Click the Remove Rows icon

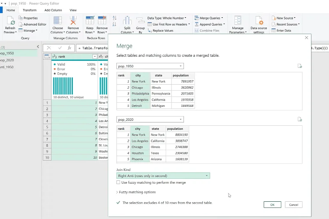coord(102,21)
